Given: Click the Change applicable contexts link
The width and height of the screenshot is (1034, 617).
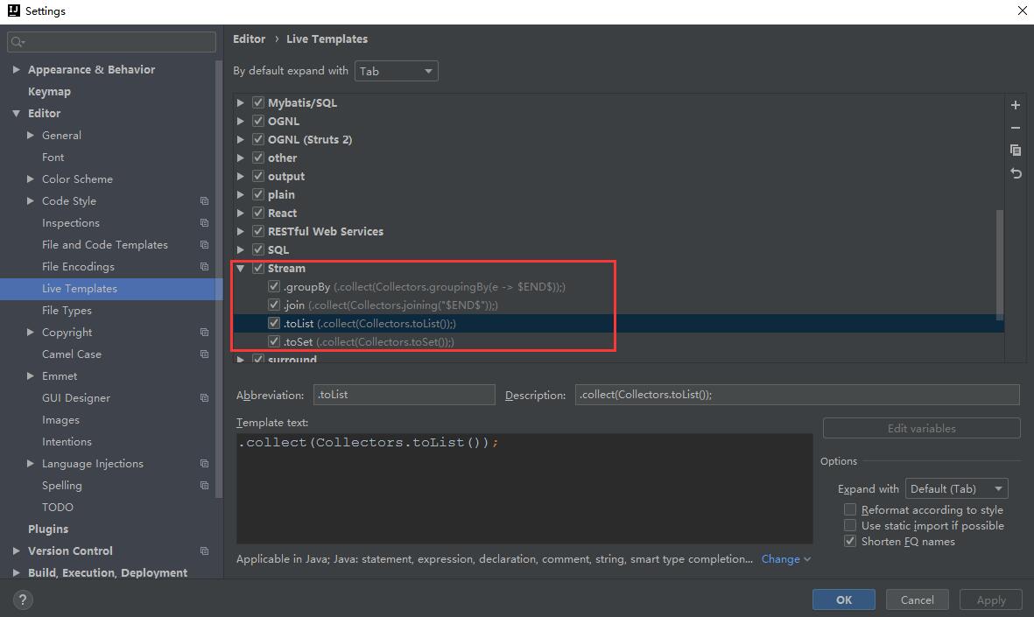Looking at the screenshot, I should click(785, 559).
